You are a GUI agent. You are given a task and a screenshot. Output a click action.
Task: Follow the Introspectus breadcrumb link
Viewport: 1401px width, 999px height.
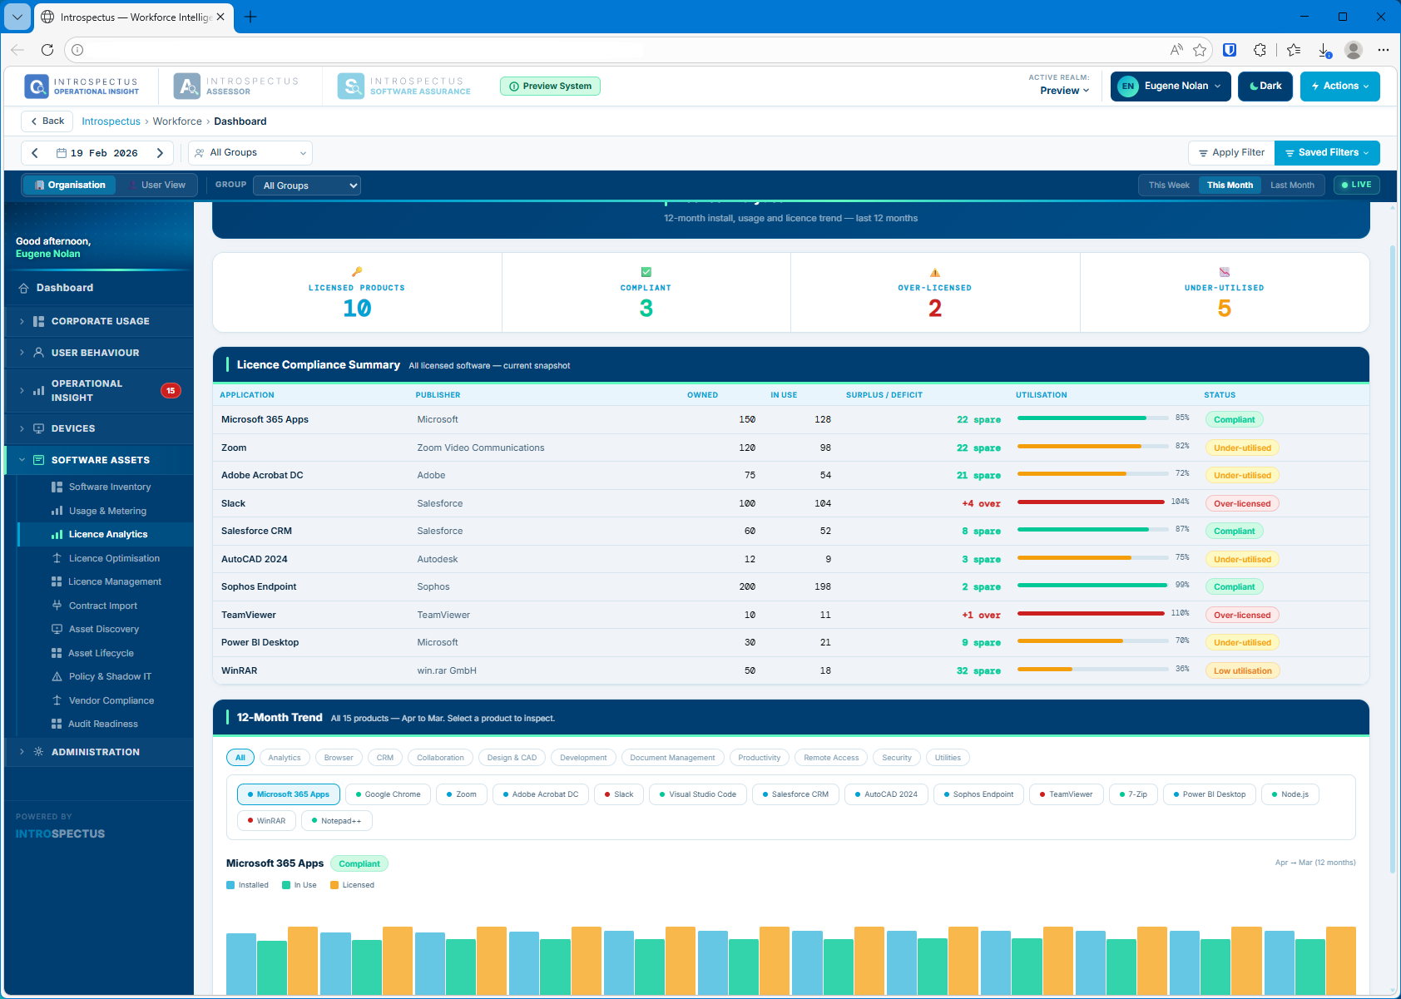[x=111, y=121]
